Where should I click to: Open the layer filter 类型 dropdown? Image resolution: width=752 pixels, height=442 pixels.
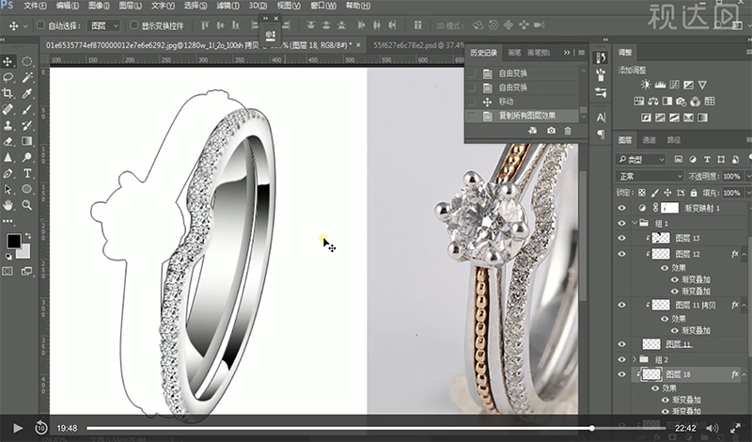(641, 159)
